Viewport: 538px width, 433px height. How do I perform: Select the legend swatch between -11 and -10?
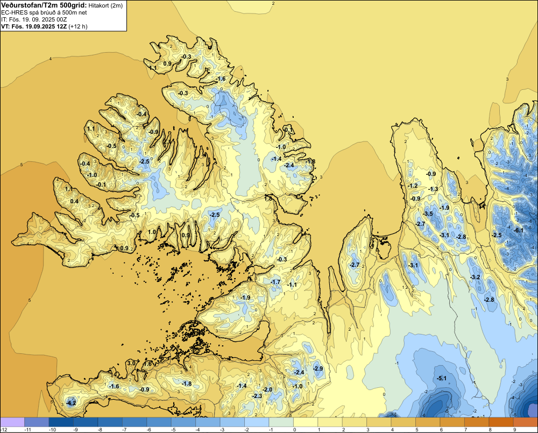click(37, 422)
